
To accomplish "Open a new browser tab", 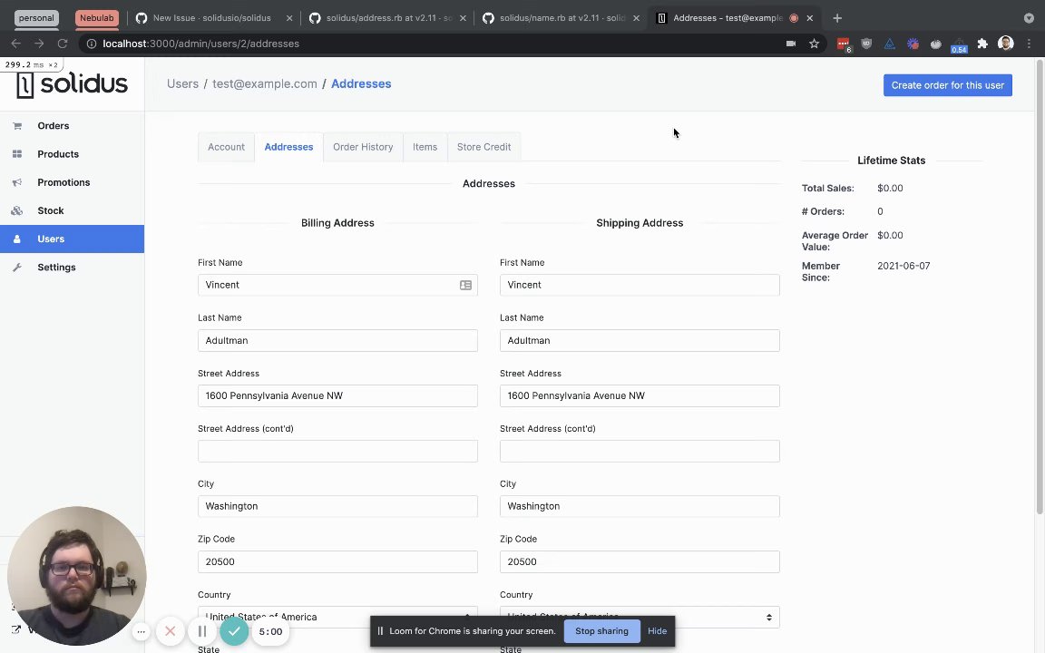I will [837, 18].
